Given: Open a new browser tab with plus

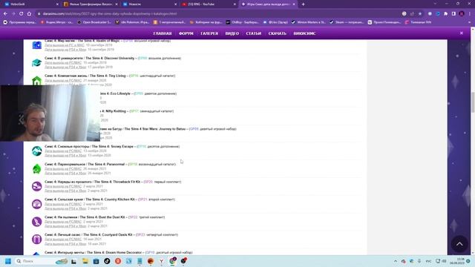Looking at the screenshot, I should click(x=303, y=4).
